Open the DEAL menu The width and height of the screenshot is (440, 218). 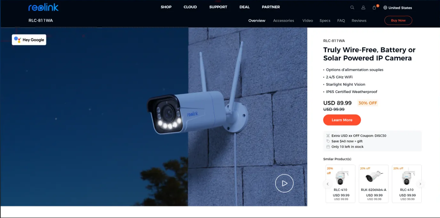pos(244,7)
